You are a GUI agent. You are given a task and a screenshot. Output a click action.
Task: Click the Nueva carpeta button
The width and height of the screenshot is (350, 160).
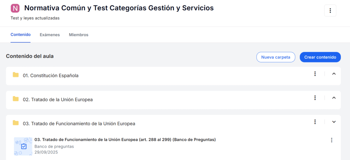click(x=275, y=57)
